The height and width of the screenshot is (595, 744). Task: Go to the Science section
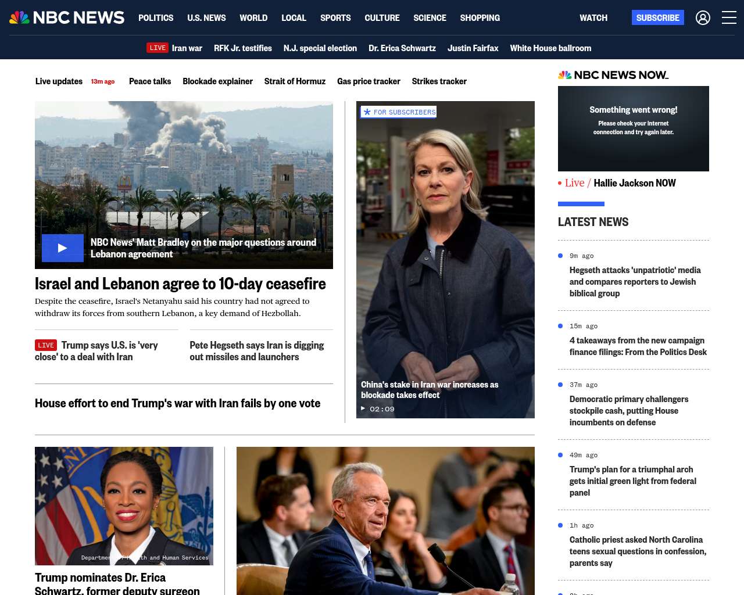(x=430, y=18)
